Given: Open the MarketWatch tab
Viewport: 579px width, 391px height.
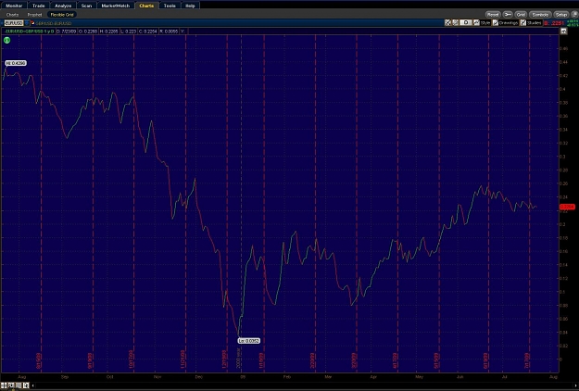Looking at the screenshot, I should (x=116, y=6).
